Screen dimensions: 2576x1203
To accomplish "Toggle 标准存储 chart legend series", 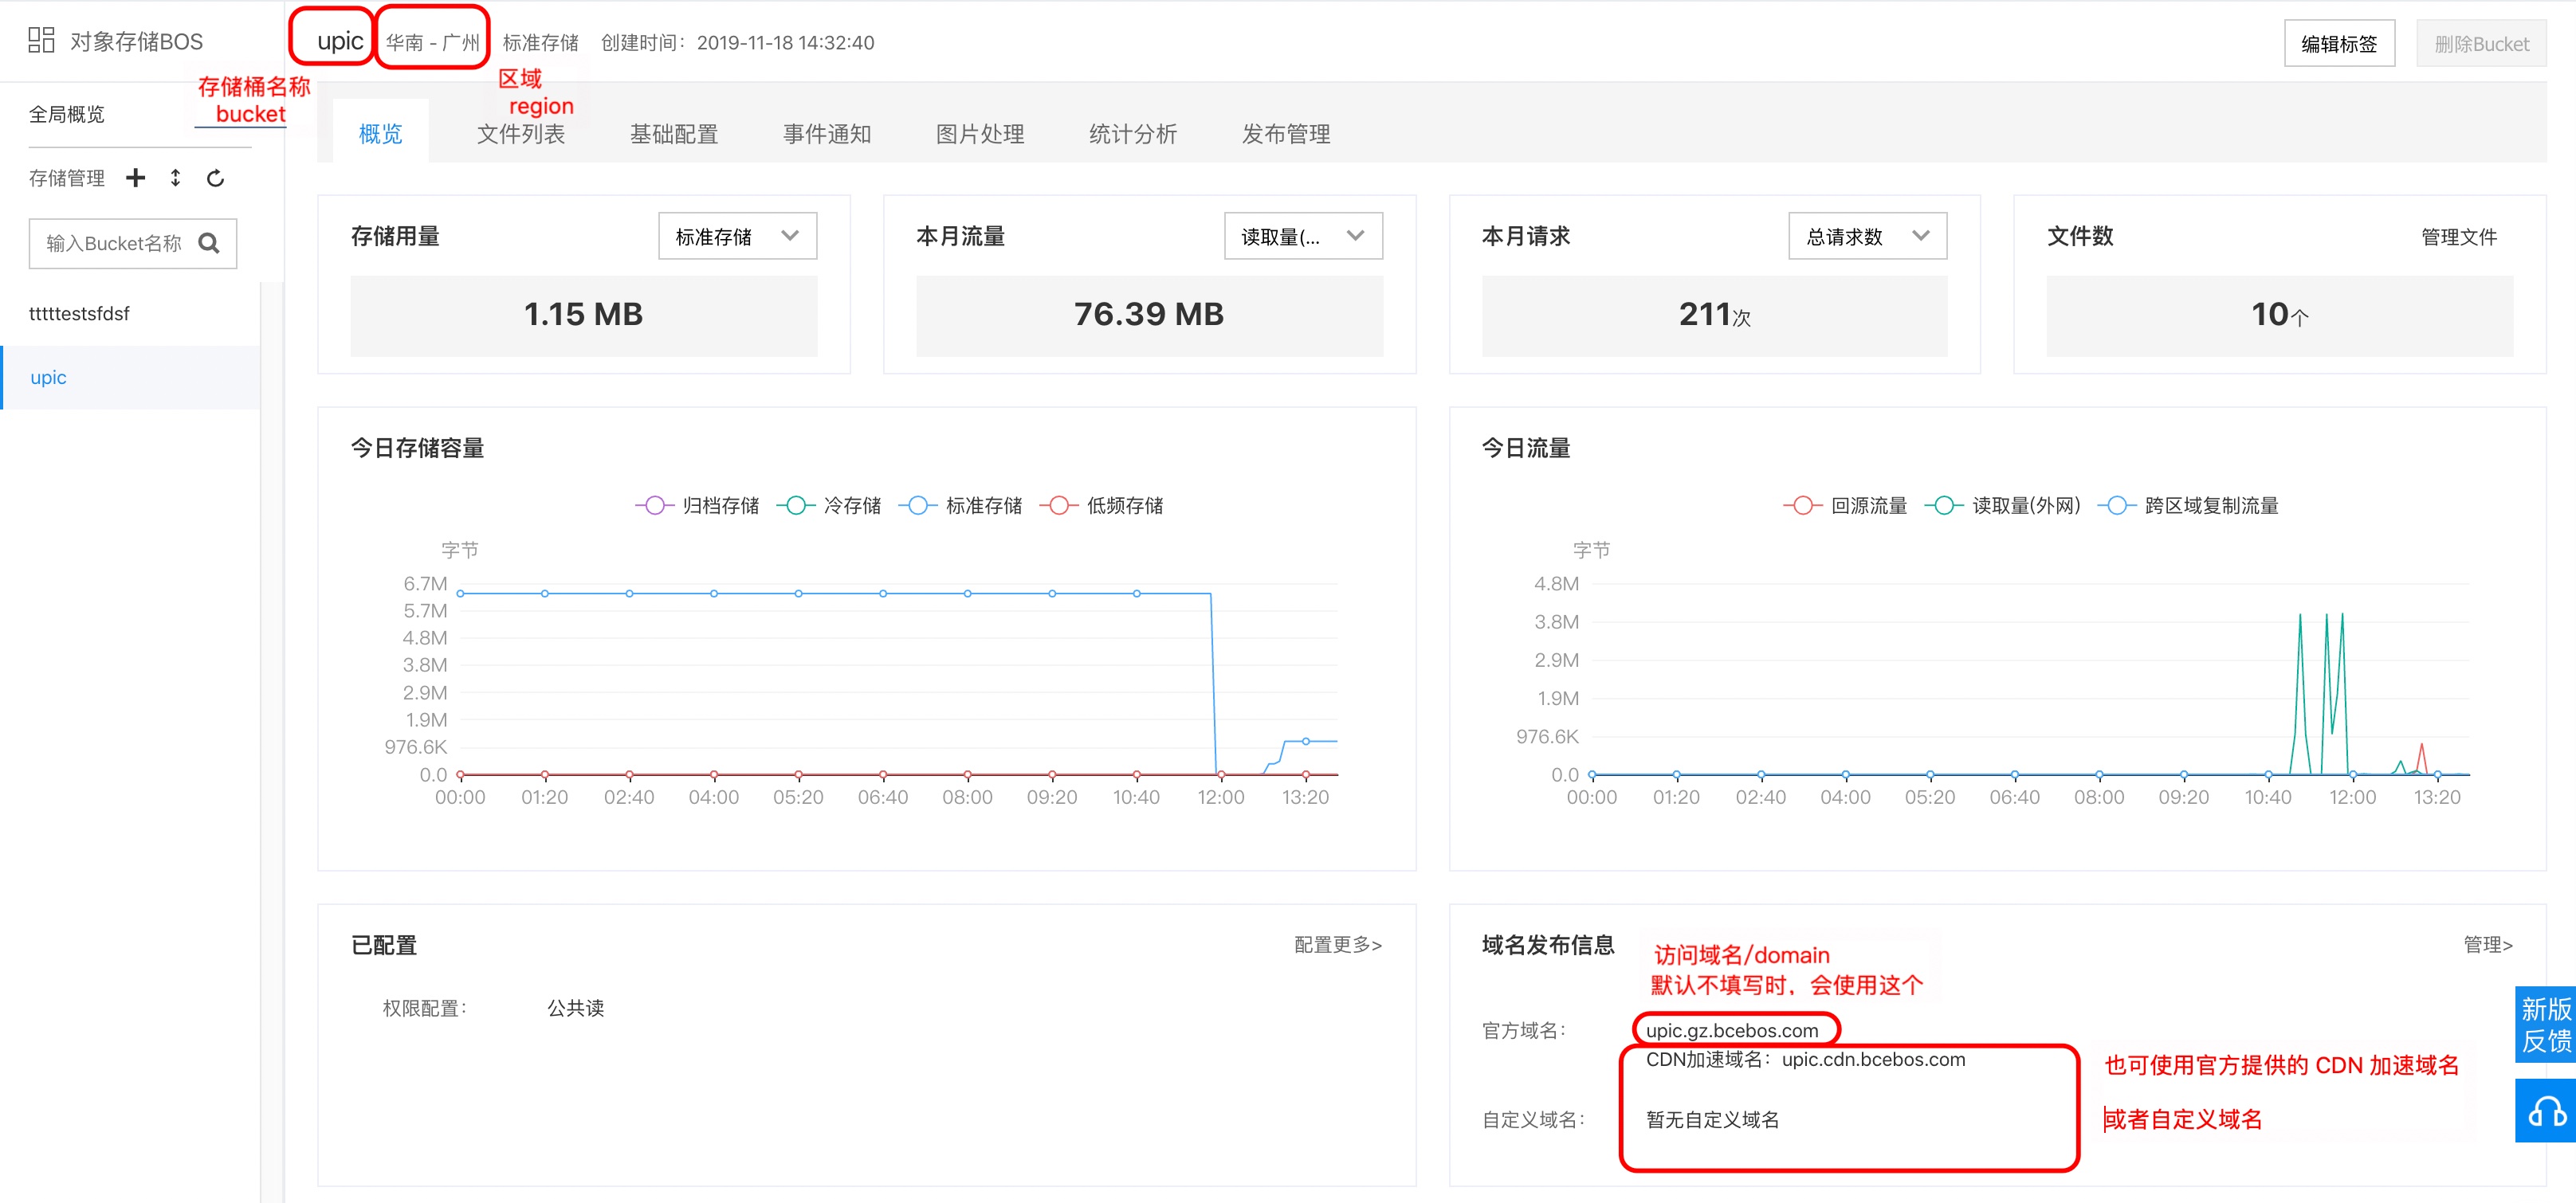I will (961, 506).
